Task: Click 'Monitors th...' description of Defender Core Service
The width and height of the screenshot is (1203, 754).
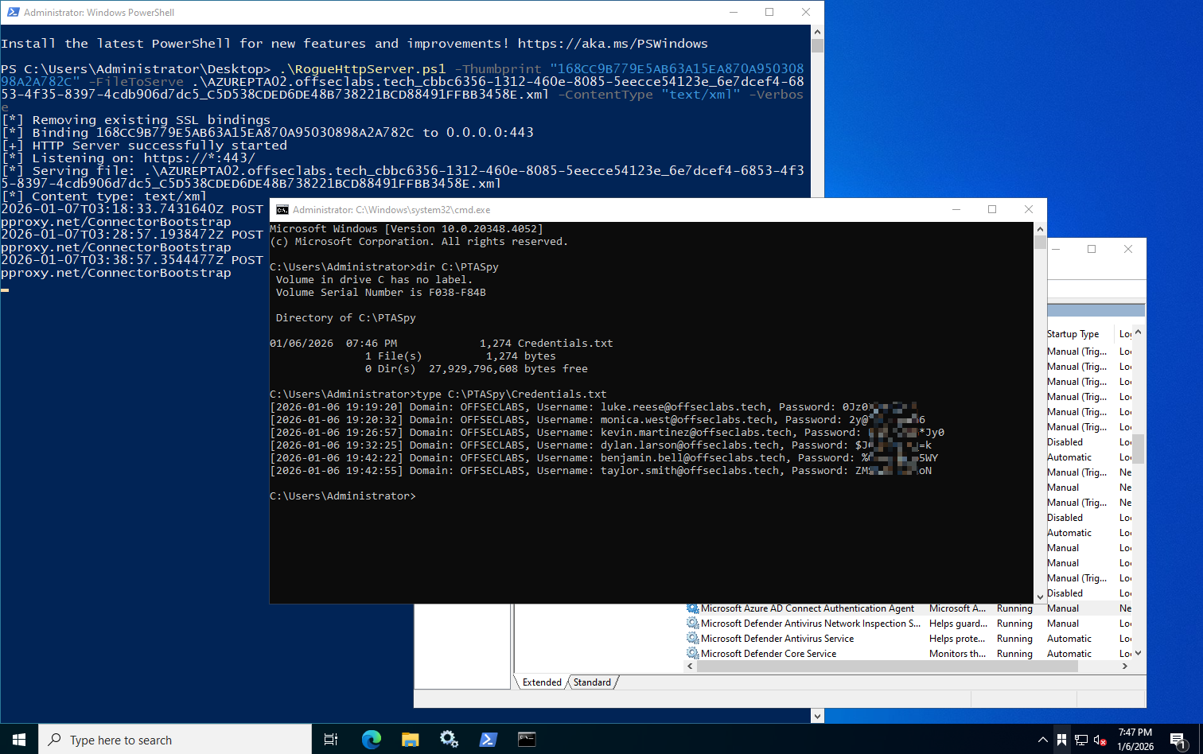Action: click(x=957, y=654)
